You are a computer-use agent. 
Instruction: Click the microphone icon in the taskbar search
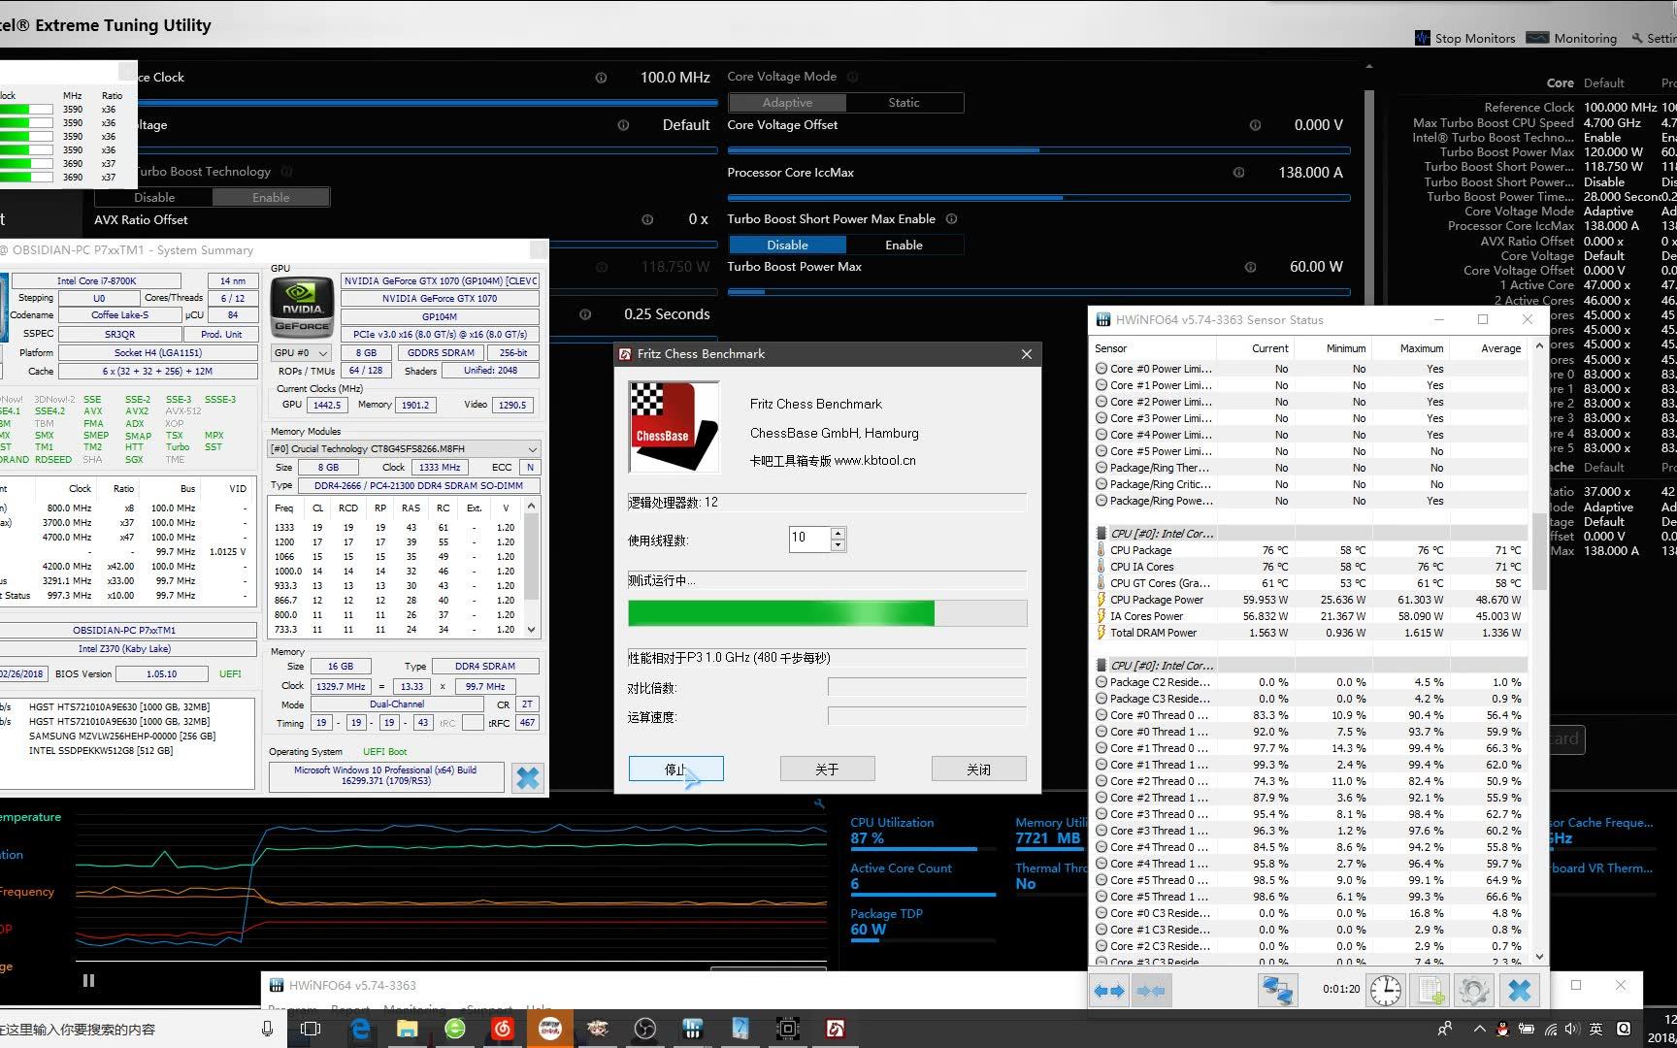(x=267, y=1029)
